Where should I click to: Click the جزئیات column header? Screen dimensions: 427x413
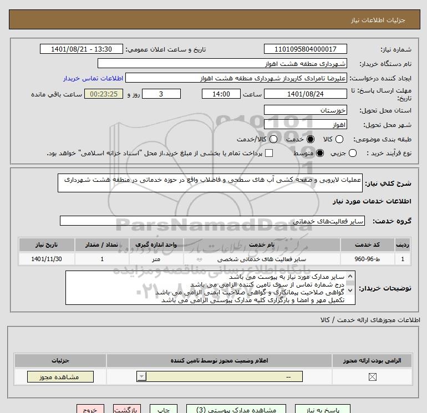[x=60, y=360]
